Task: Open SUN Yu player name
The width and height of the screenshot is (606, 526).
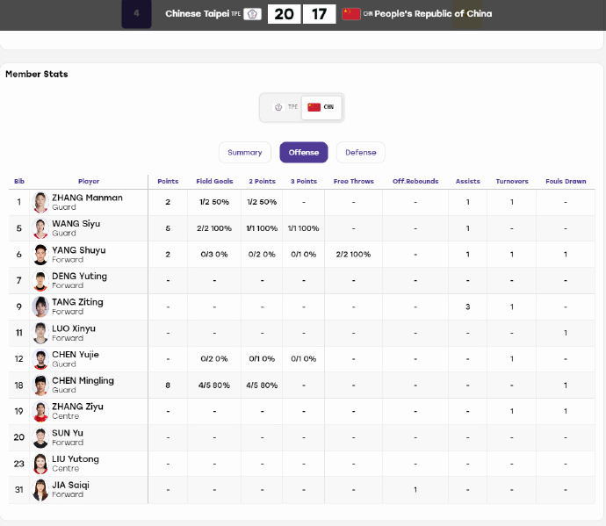Action: [x=68, y=433]
